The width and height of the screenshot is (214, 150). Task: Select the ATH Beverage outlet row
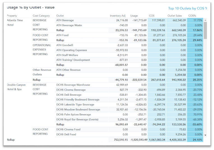coord(65,20)
